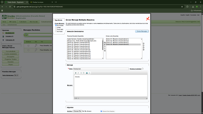Toggle bold in the message editor
The height and width of the screenshot is (114, 203).
coord(76,73)
